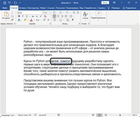Show or hide paragraph marks ¶
Screen dimensions: 140x117
pos(73,20)
